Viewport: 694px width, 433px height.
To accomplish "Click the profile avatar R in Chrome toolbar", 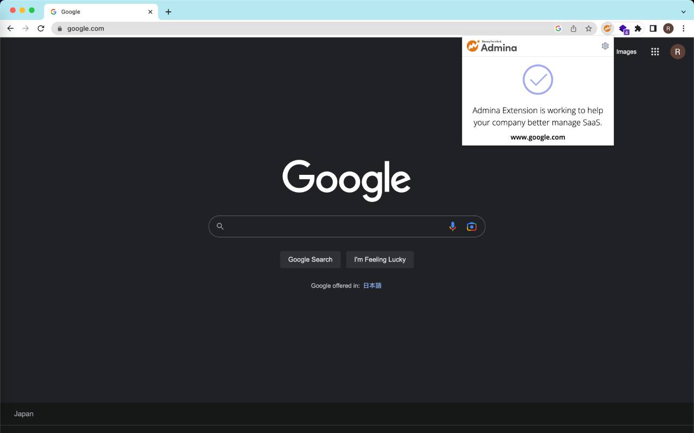I will (x=669, y=28).
